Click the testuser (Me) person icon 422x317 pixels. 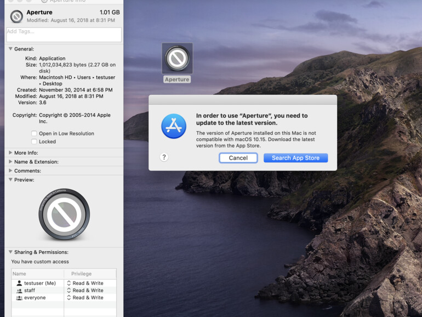point(19,284)
